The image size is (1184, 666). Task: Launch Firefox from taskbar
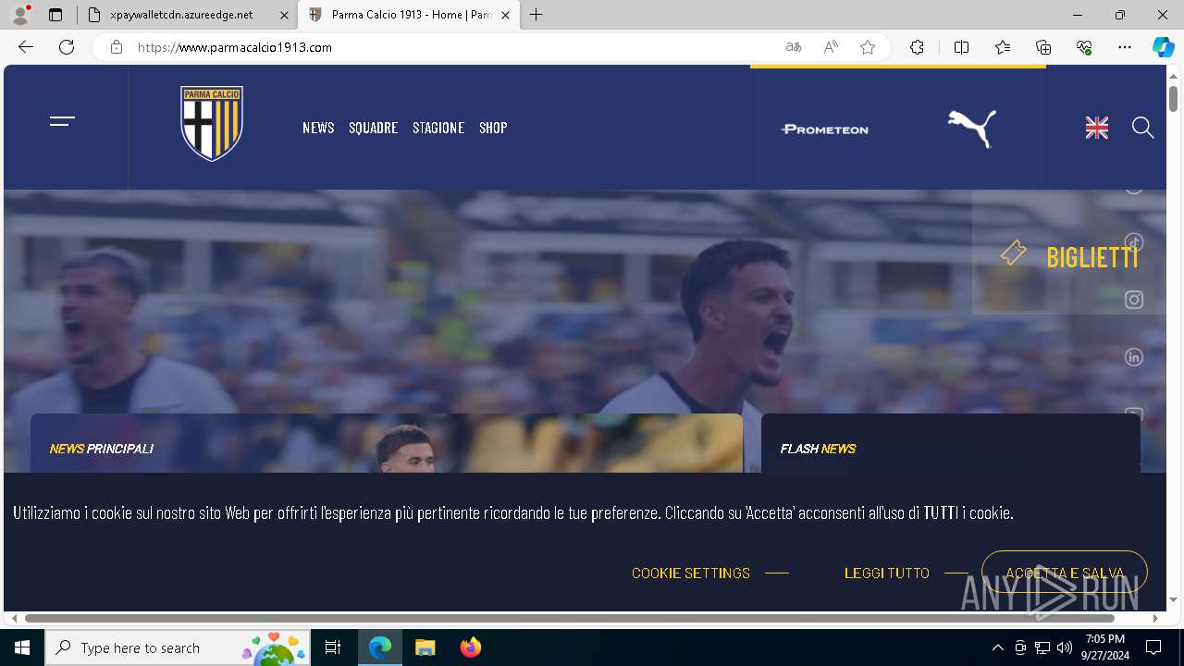click(471, 647)
